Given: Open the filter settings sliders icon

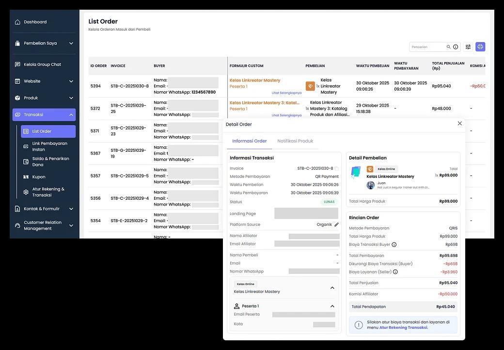Looking at the screenshot, I should (468, 47).
